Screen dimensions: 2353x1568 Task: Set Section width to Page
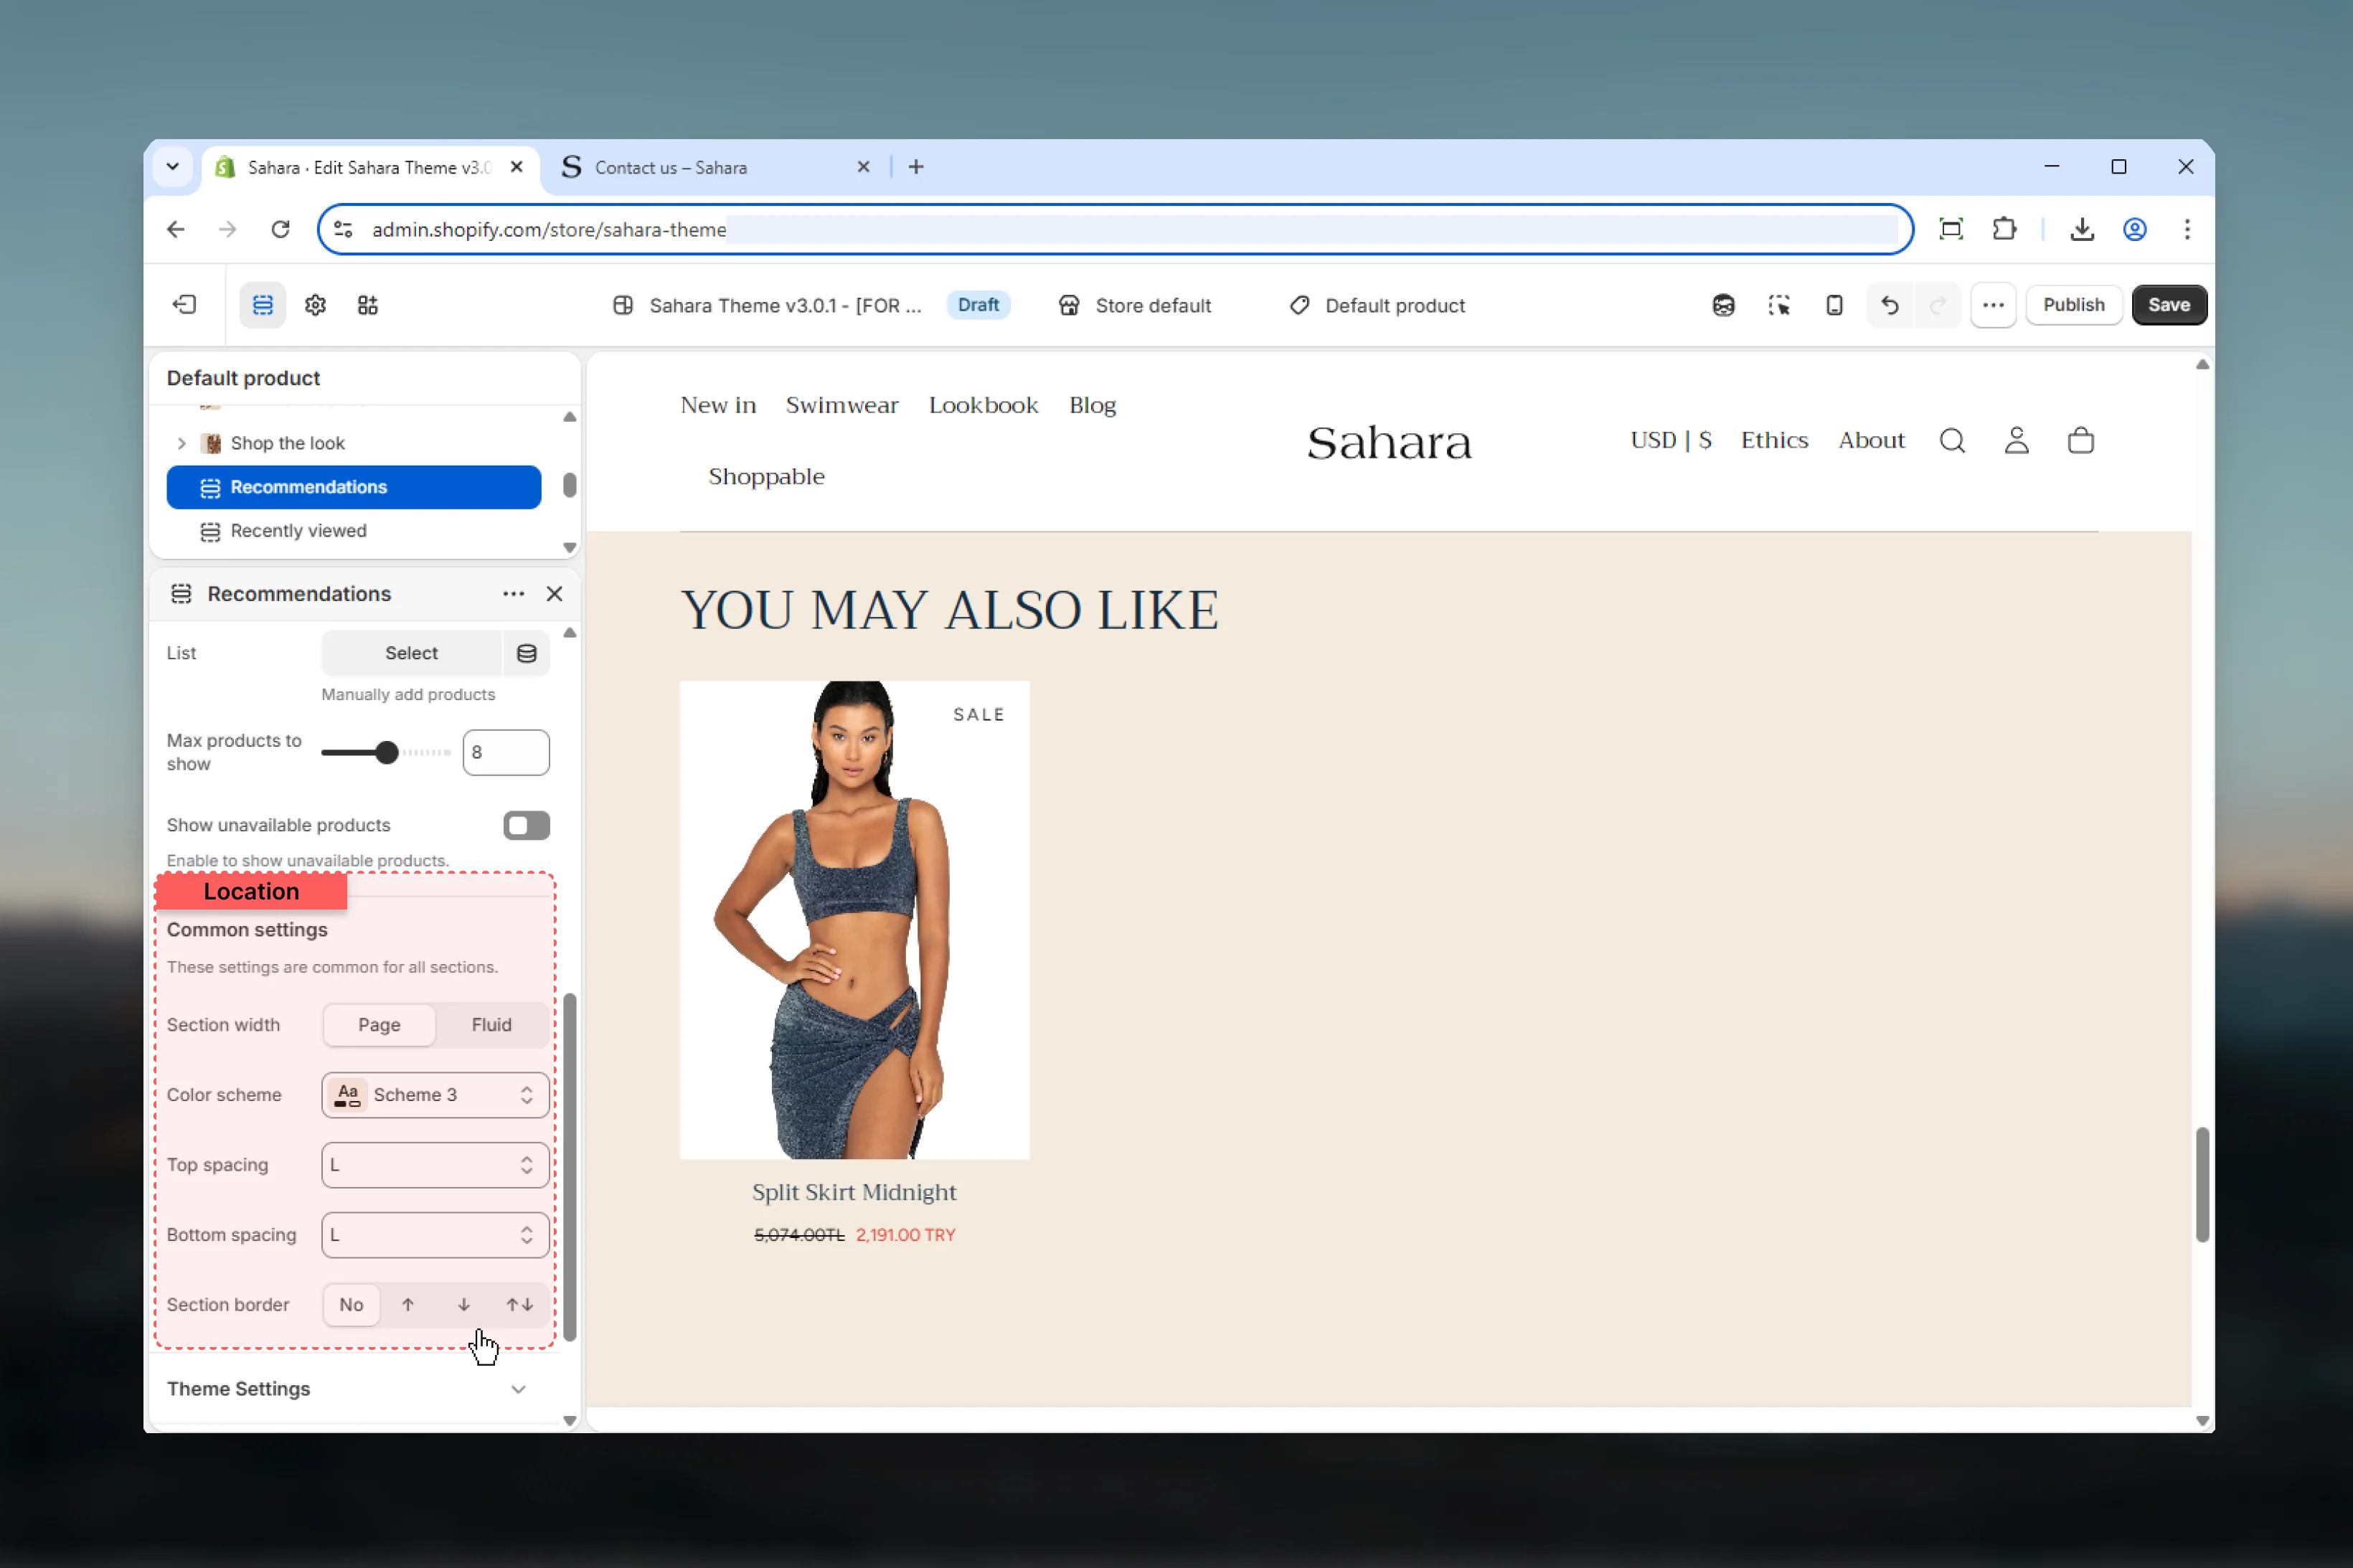point(379,1025)
